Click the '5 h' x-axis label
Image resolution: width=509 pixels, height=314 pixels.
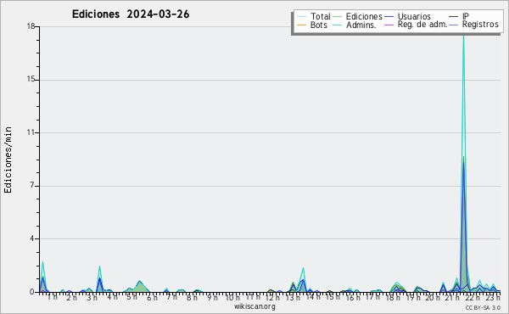point(131,297)
